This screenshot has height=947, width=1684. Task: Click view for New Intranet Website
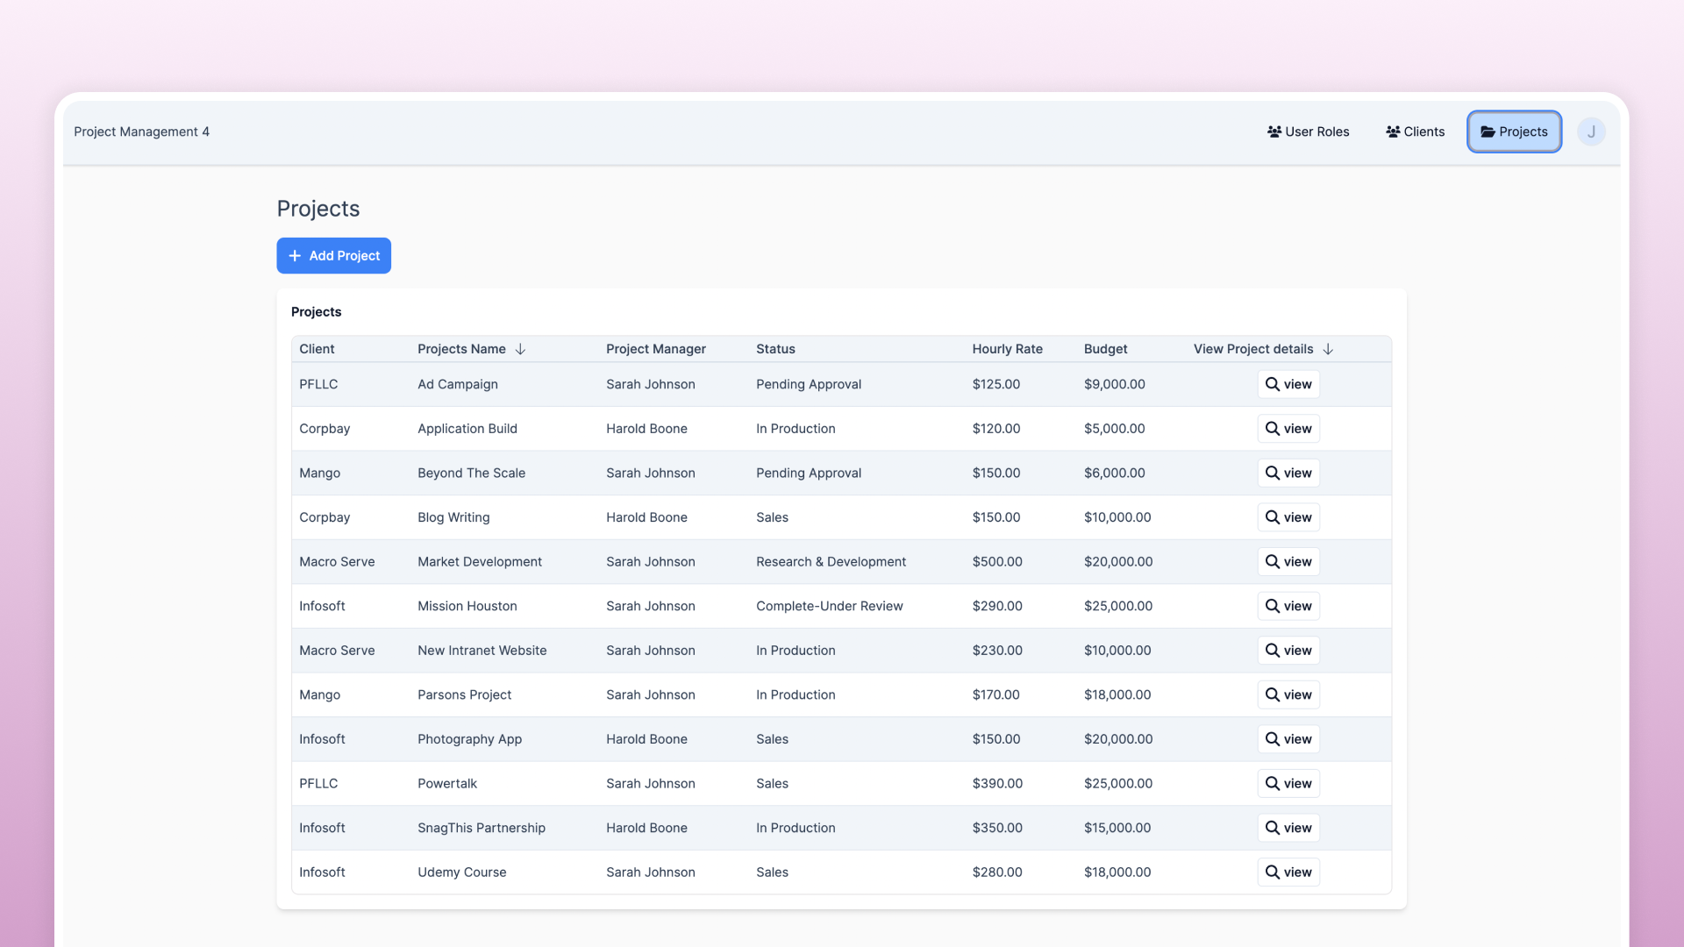[1288, 651]
